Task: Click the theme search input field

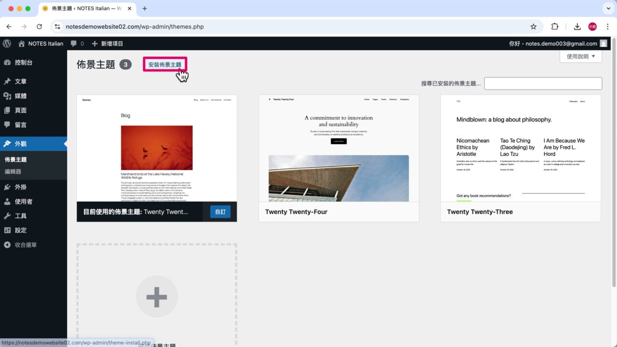Action: (x=543, y=83)
